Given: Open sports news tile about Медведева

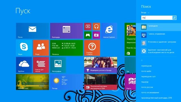Looking at the screenshot, I should (x=101, y=65).
